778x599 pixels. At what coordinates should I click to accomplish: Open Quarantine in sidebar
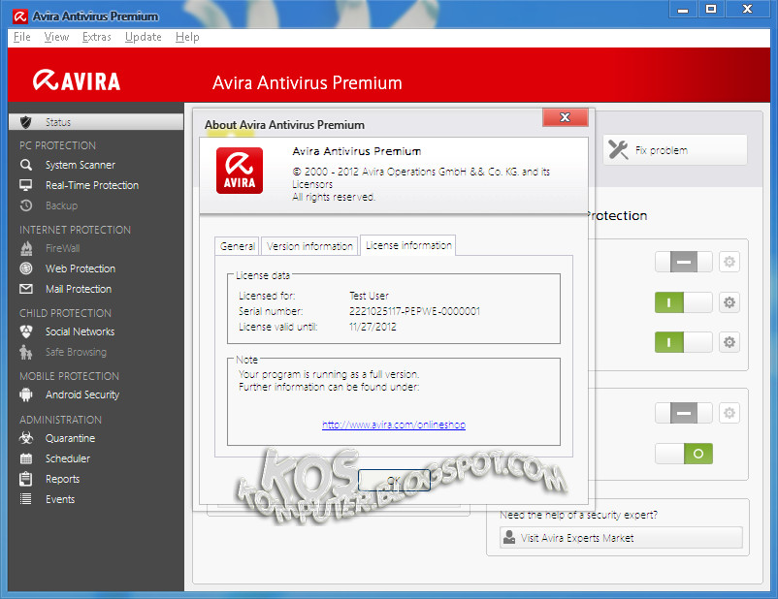pos(71,438)
